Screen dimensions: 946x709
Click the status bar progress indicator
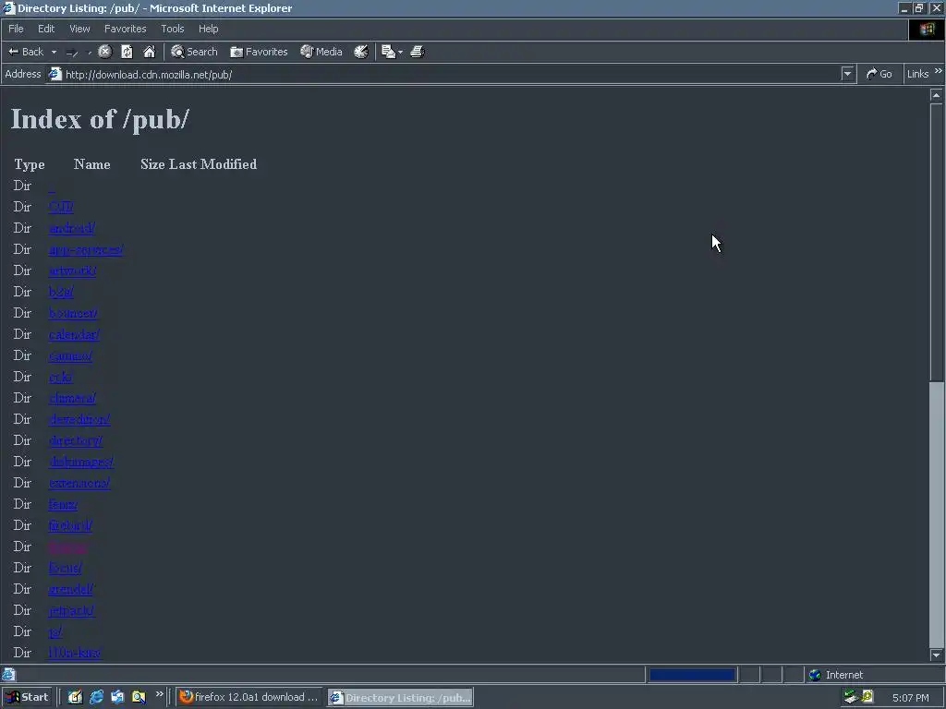[x=692, y=675]
